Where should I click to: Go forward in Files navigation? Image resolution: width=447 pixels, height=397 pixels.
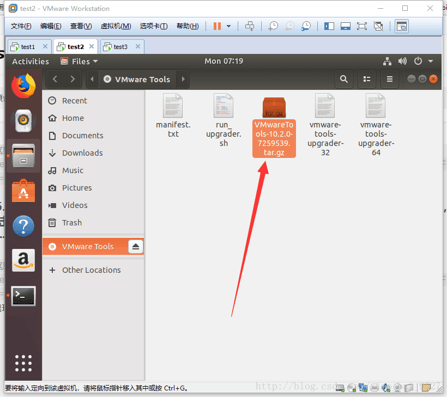73,79
